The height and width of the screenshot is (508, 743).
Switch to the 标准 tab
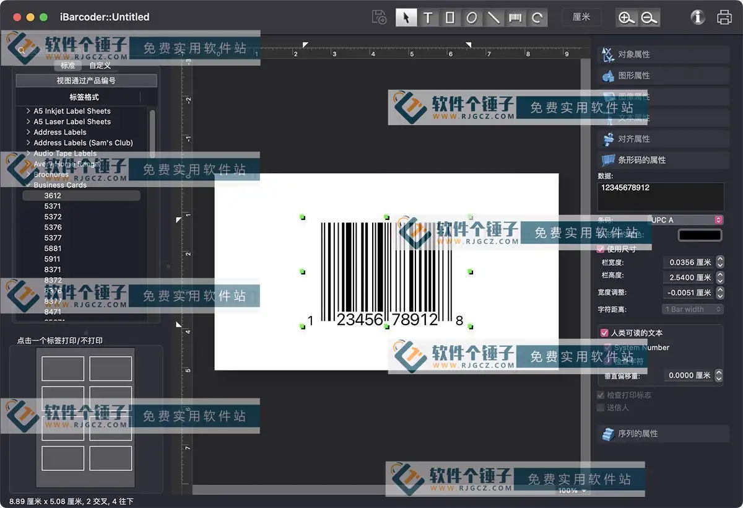point(67,65)
